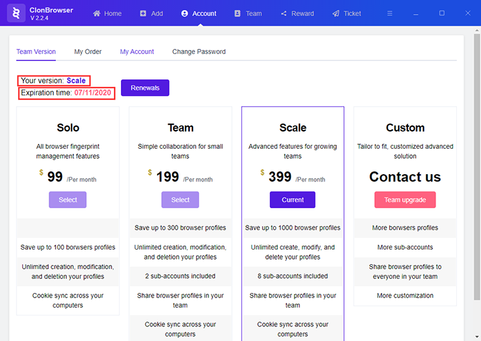
Task: Click '2 sub-accounts included' text
Action: [x=180, y=276]
